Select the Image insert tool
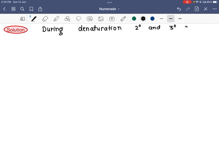The height and width of the screenshot is (164, 219). coord(101,19)
